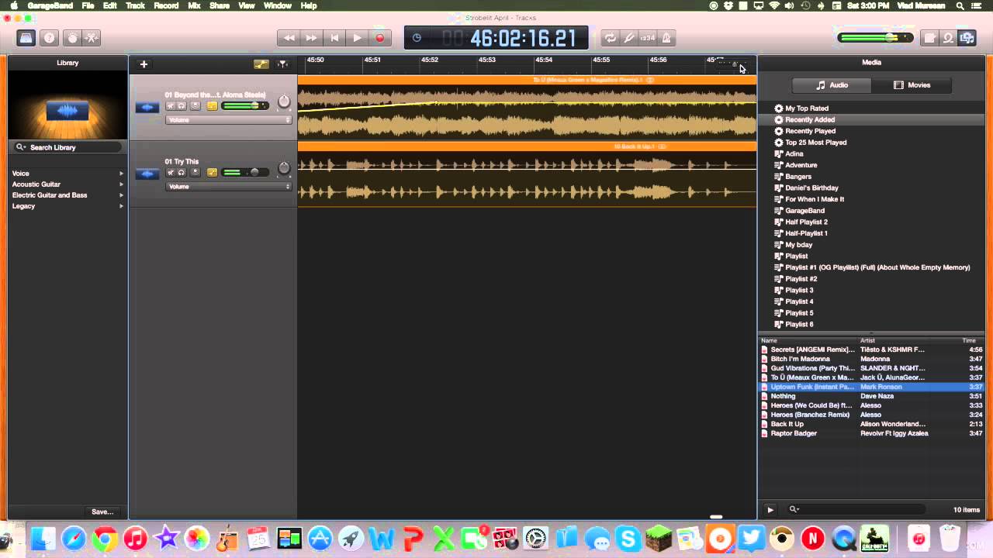This screenshot has height=558, width=993.
Task: Select the '01 Try This' track waveform icon
Action: tap(147, 174)
